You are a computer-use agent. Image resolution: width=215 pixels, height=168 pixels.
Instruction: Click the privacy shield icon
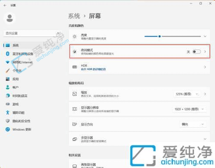click(x=8, y=121)
